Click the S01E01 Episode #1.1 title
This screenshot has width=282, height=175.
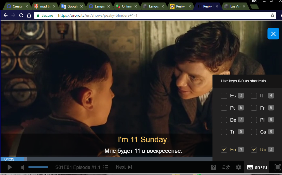78,167
